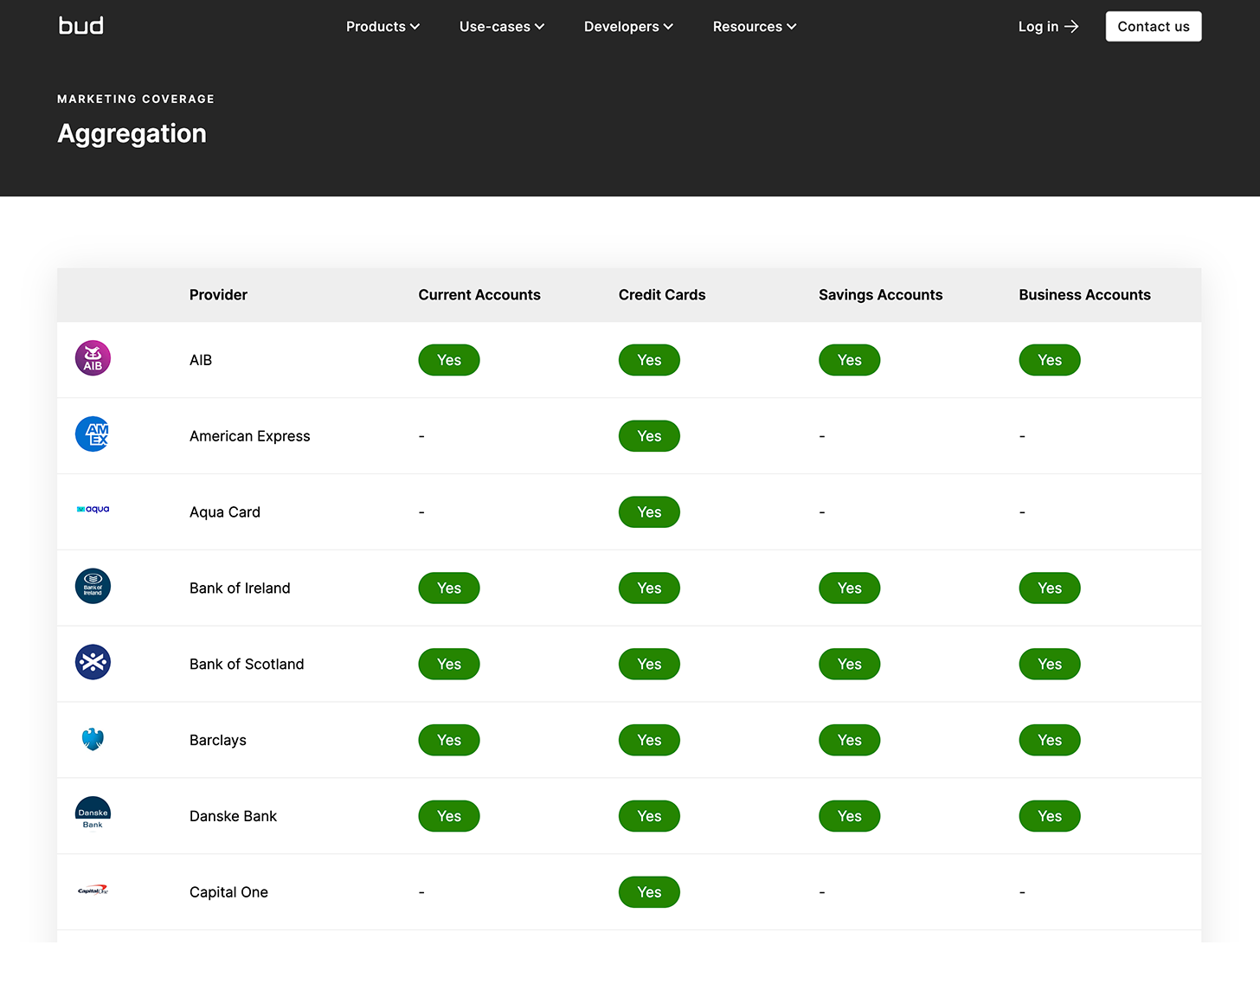Click the bud logo
The image size is (1260, 990).
click(81, 26)
